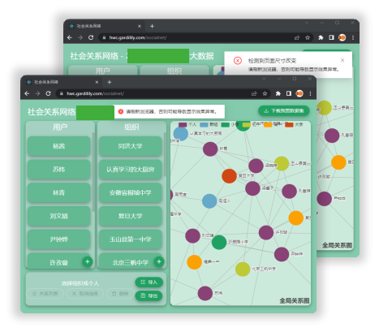
Task: Add a new user with plus button
Action: coord(88,261)
